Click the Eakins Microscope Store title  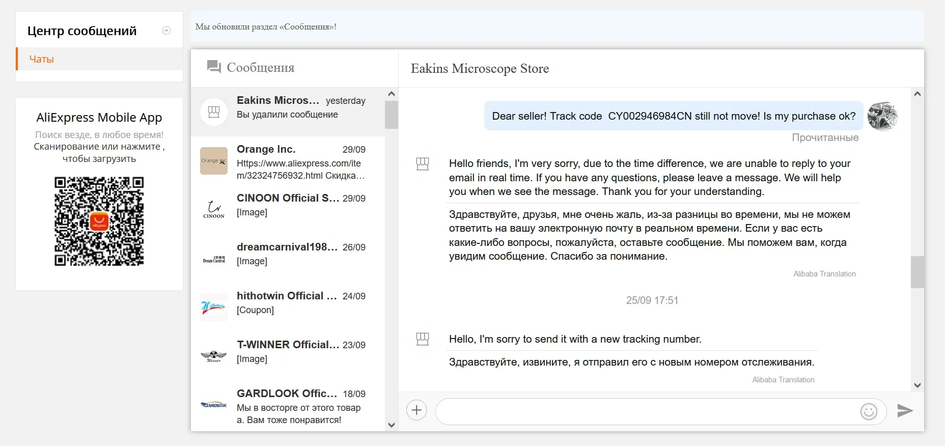(480, 68)
